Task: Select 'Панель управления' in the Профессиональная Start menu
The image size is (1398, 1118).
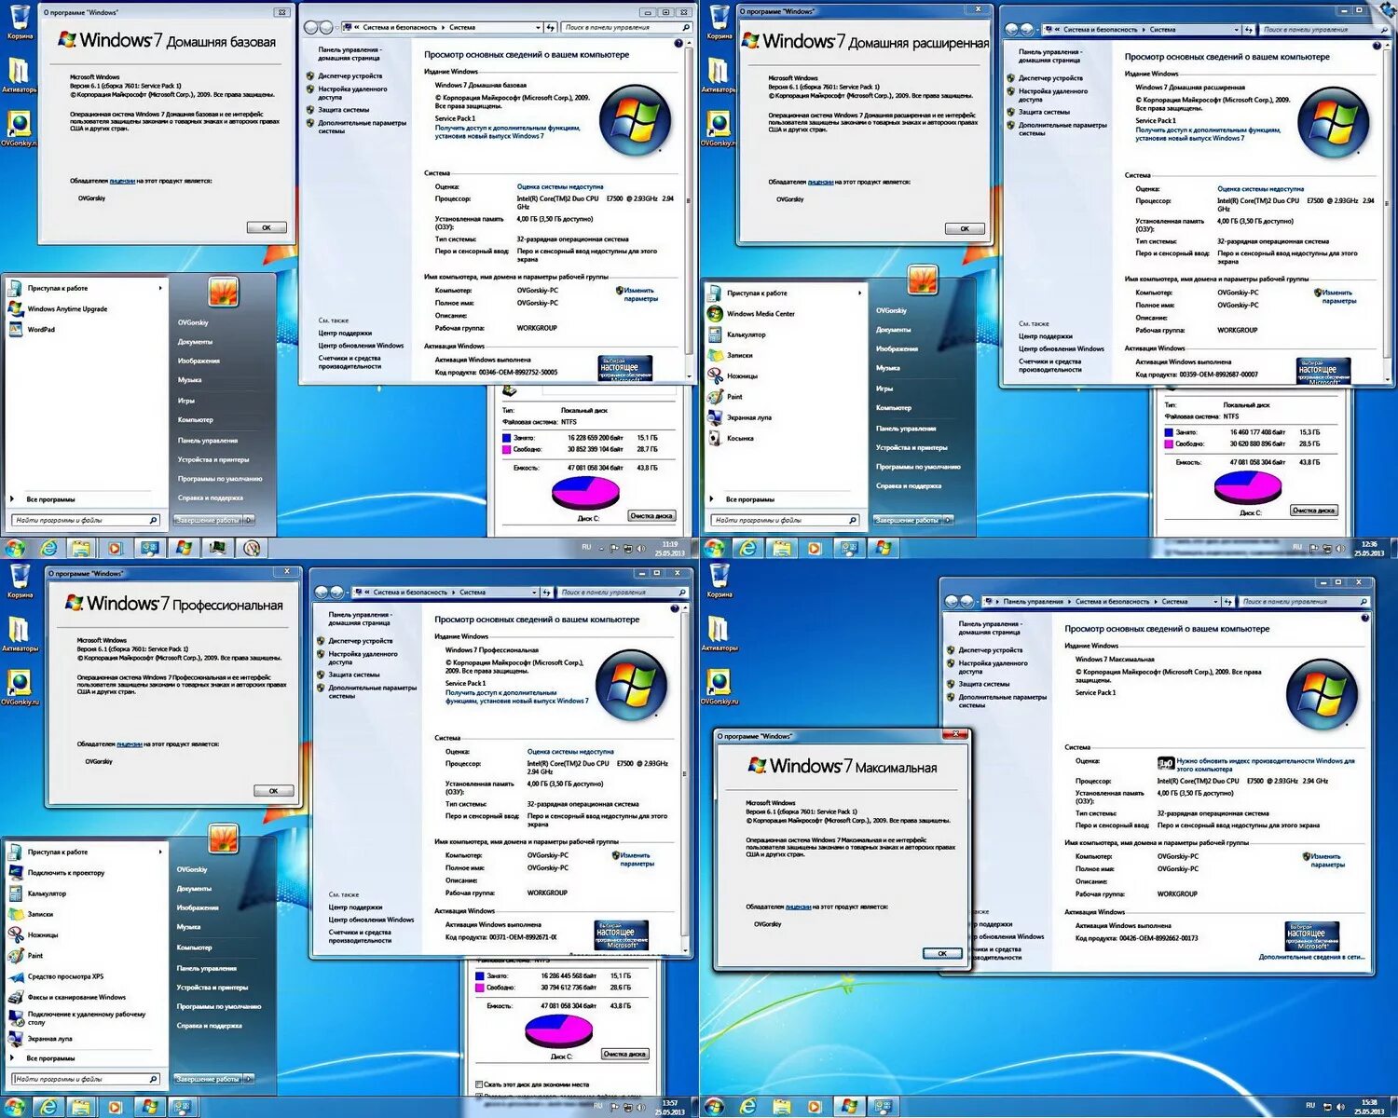Action: [x=207, y=968]
